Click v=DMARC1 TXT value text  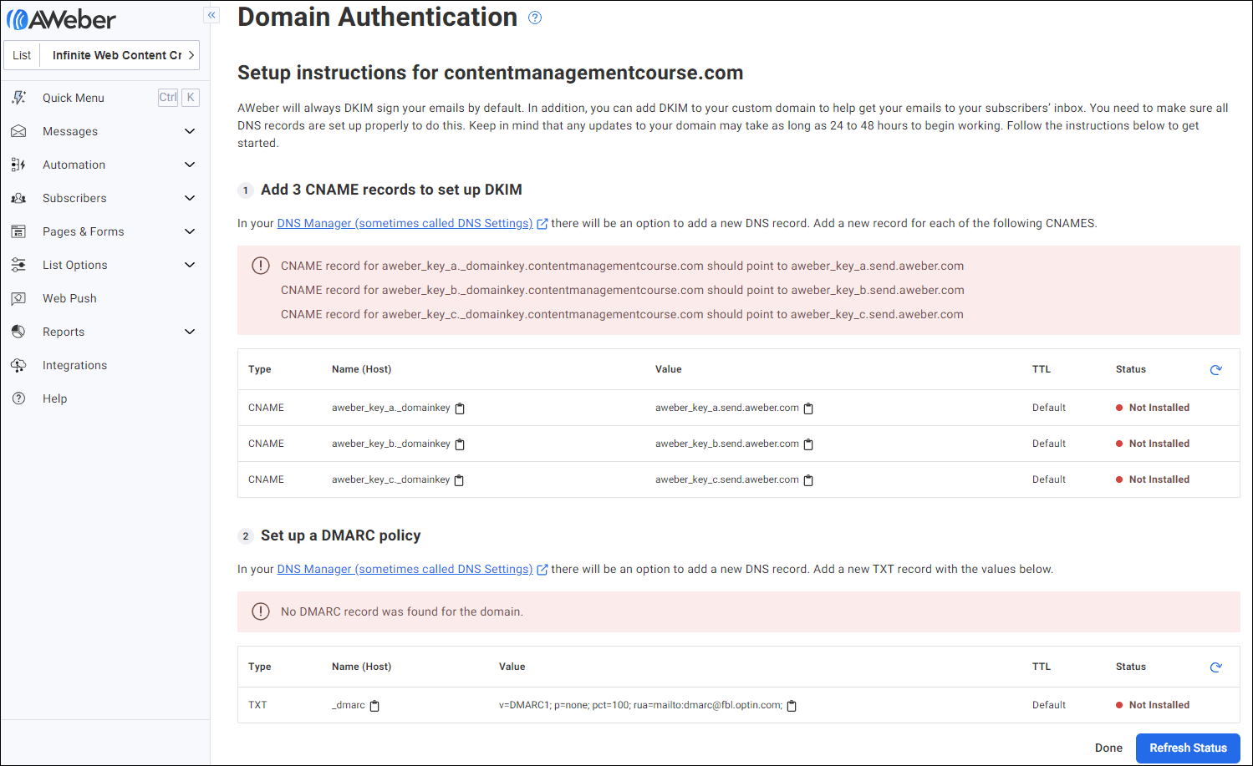(x=640, y=705)
